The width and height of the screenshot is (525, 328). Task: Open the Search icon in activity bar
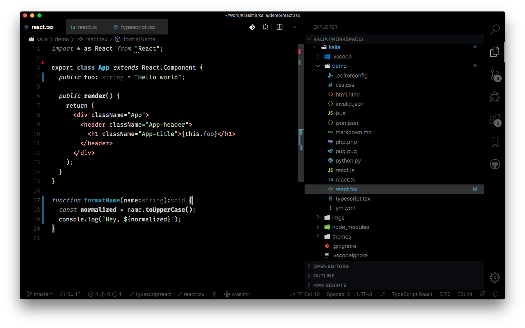(495, 29)
